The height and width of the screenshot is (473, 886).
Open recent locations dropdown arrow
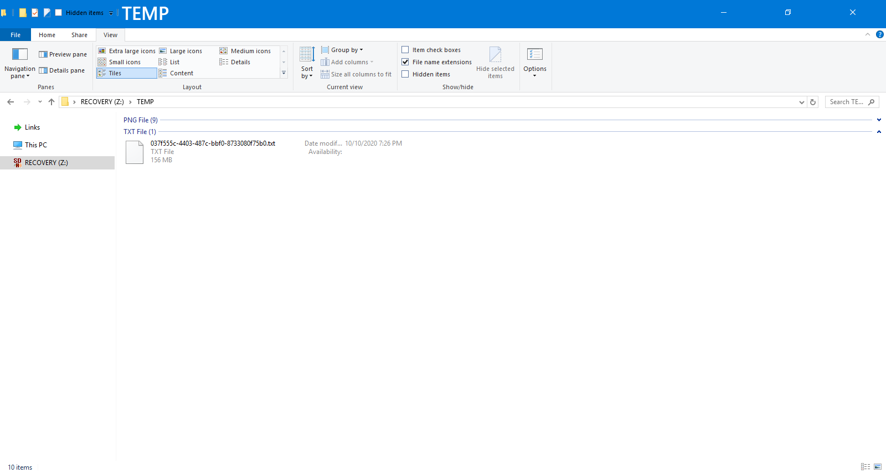(40, 102)
